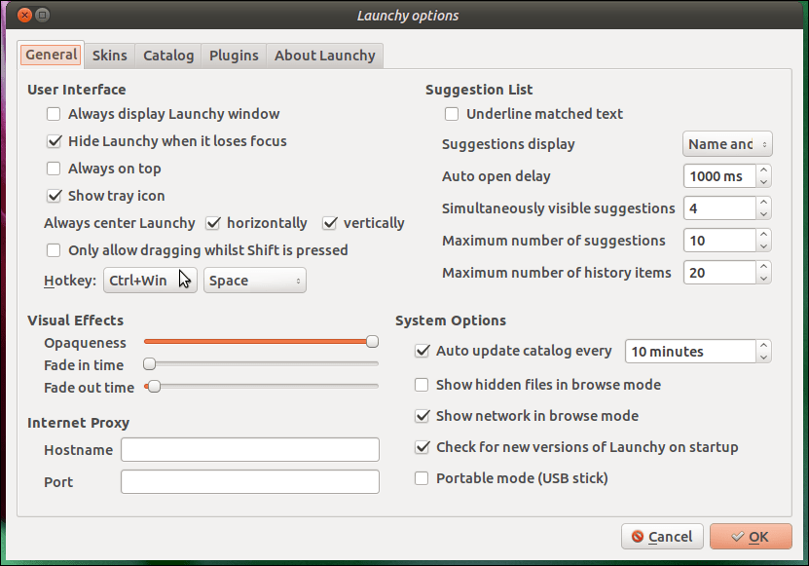Click the proxy Hostname input field
Viewport: 809px width, 566px height.
[249, 449]
